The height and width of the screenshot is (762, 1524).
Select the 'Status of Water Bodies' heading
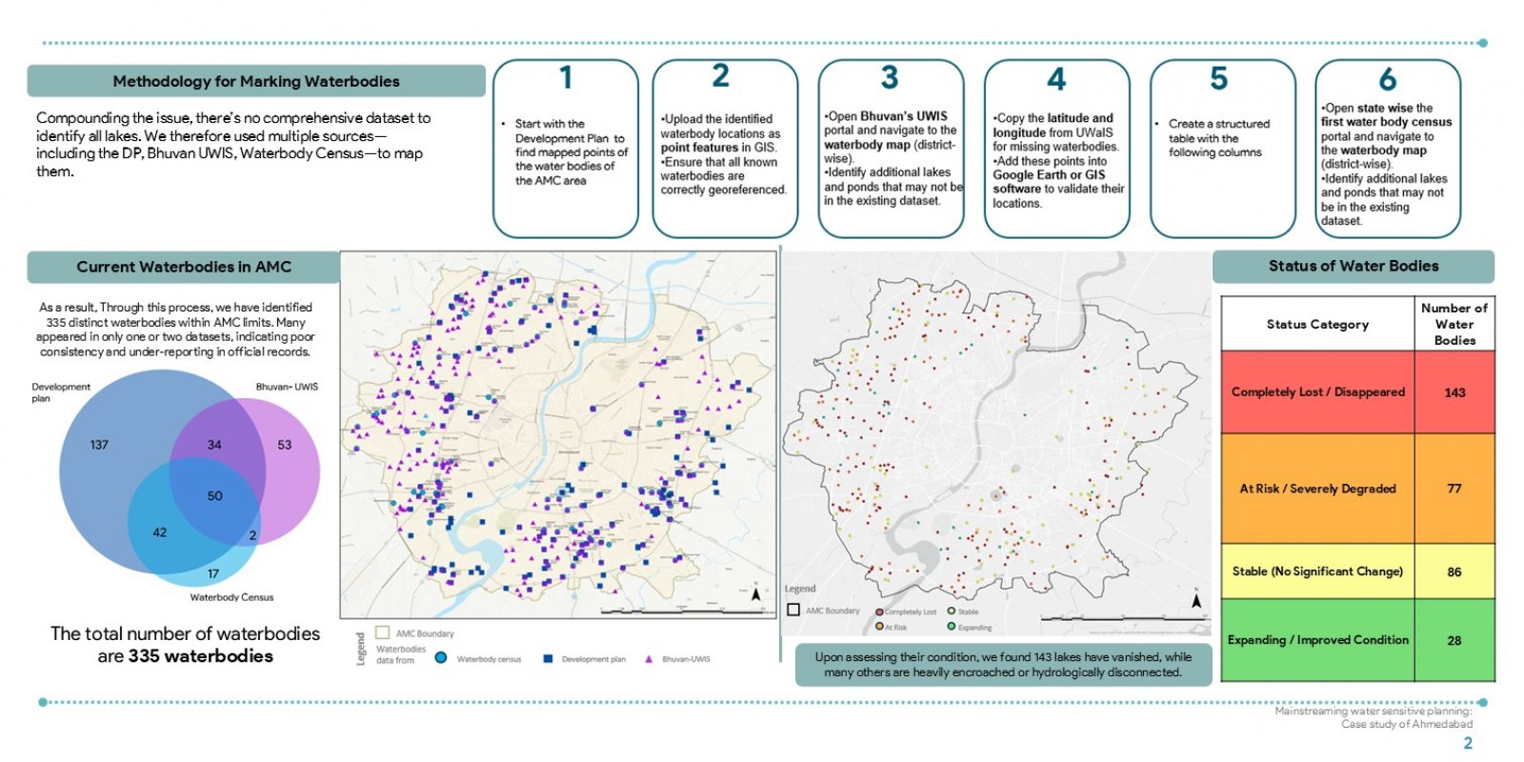(1354, 266)
